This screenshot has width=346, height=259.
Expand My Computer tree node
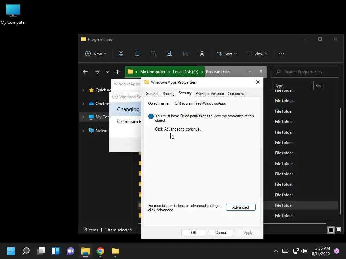[83, 117]
